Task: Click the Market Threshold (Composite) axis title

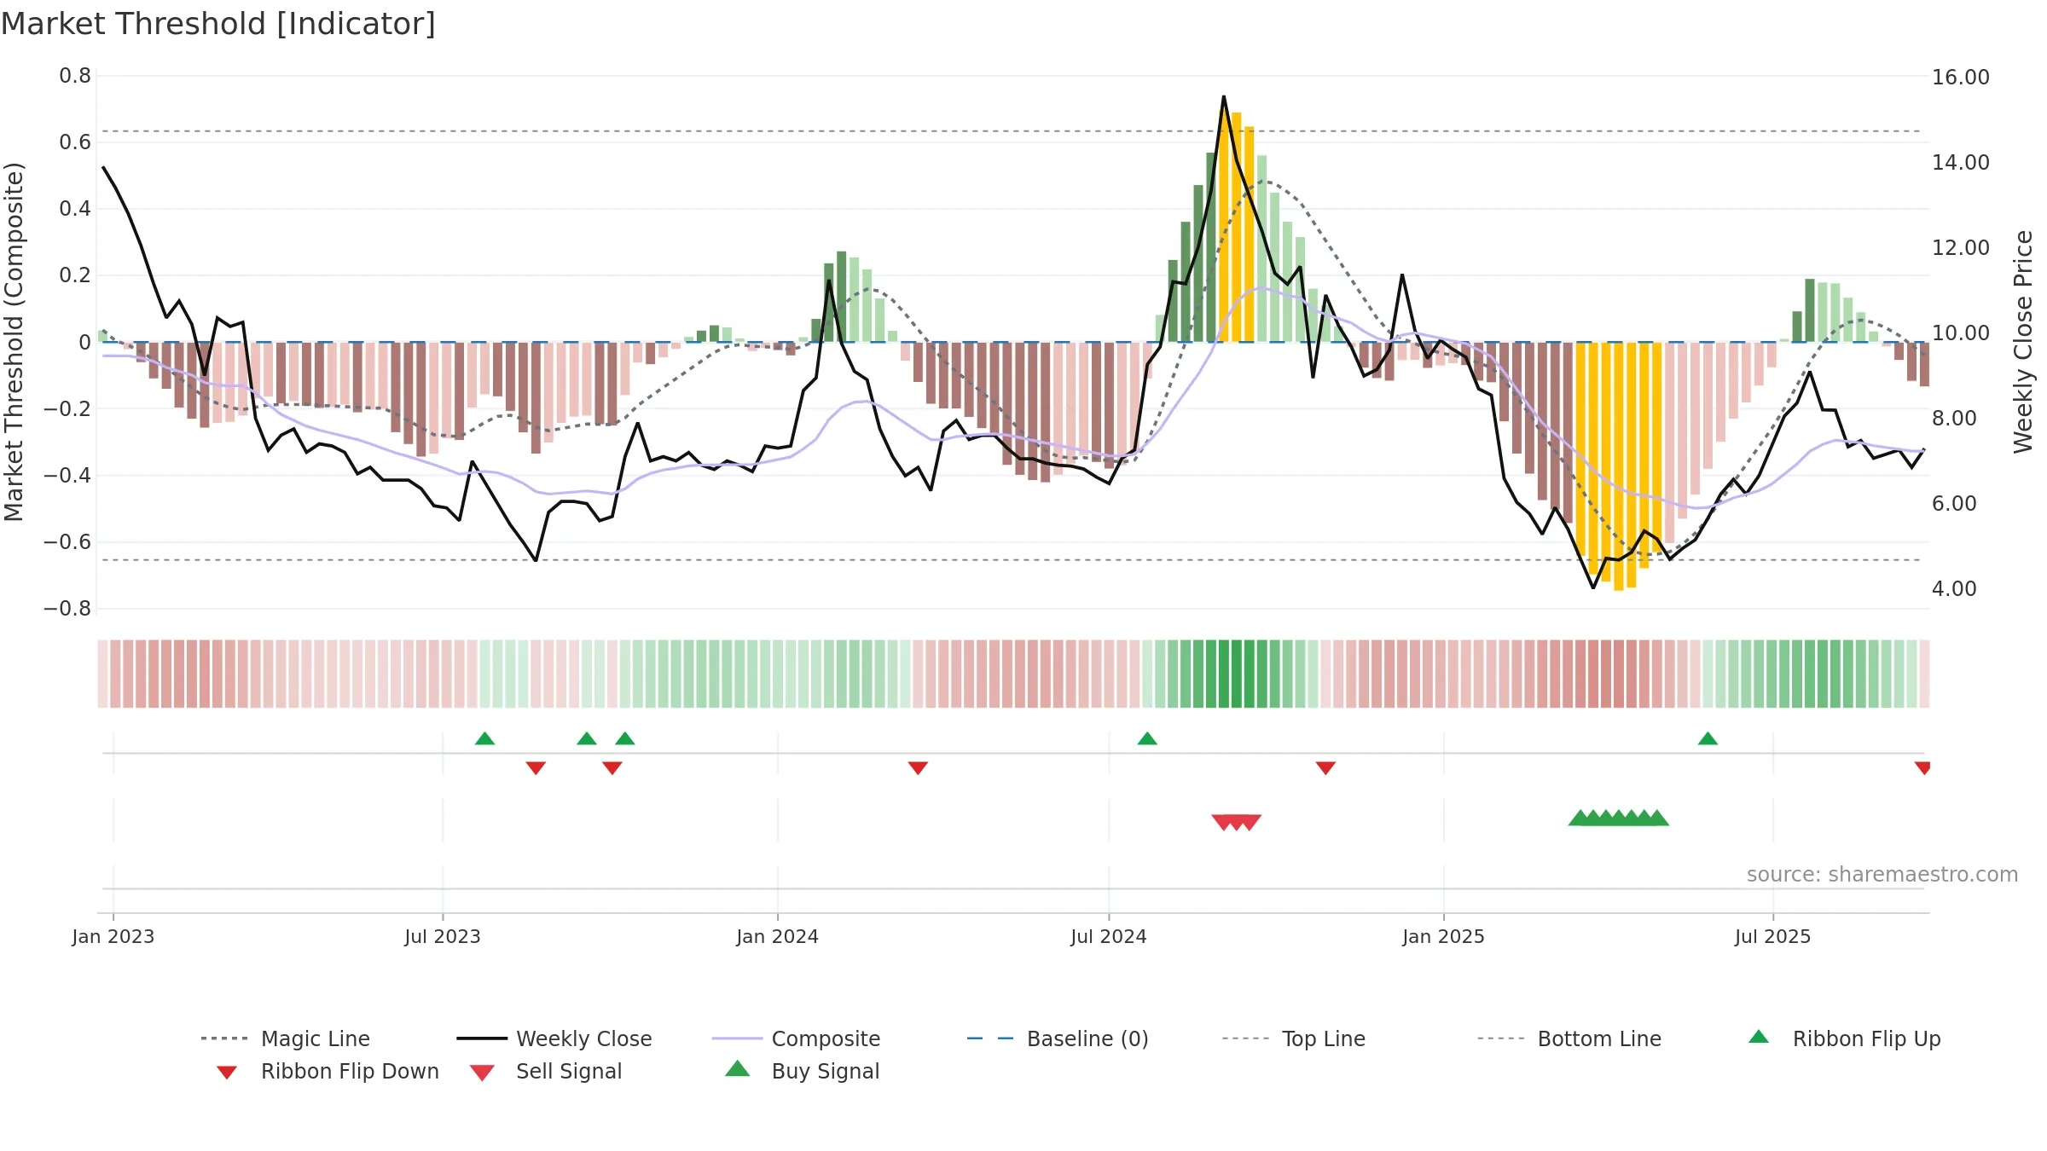Action: (14, 342)
